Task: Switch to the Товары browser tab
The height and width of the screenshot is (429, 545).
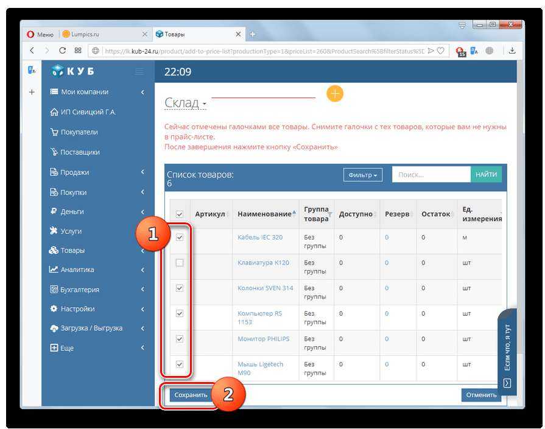Action: point(198,34)
